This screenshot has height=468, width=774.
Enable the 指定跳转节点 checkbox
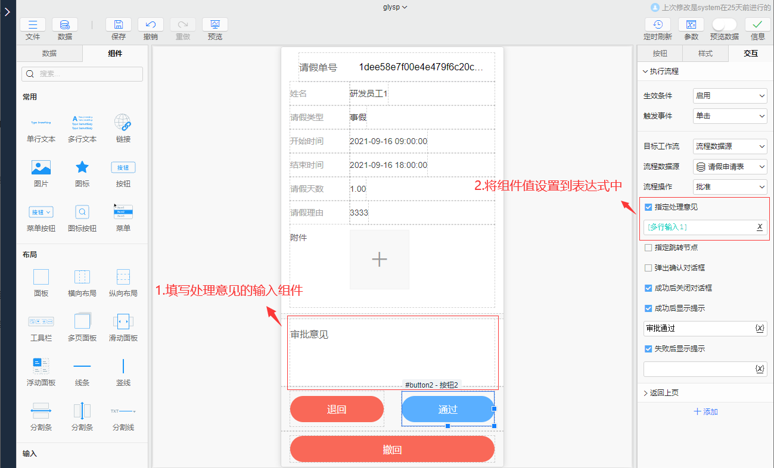click(648, 247)
